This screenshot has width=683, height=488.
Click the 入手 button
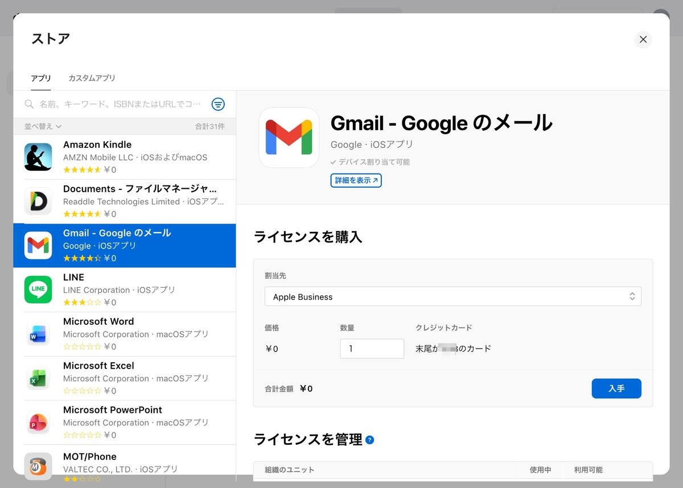(x=616, y=388)
